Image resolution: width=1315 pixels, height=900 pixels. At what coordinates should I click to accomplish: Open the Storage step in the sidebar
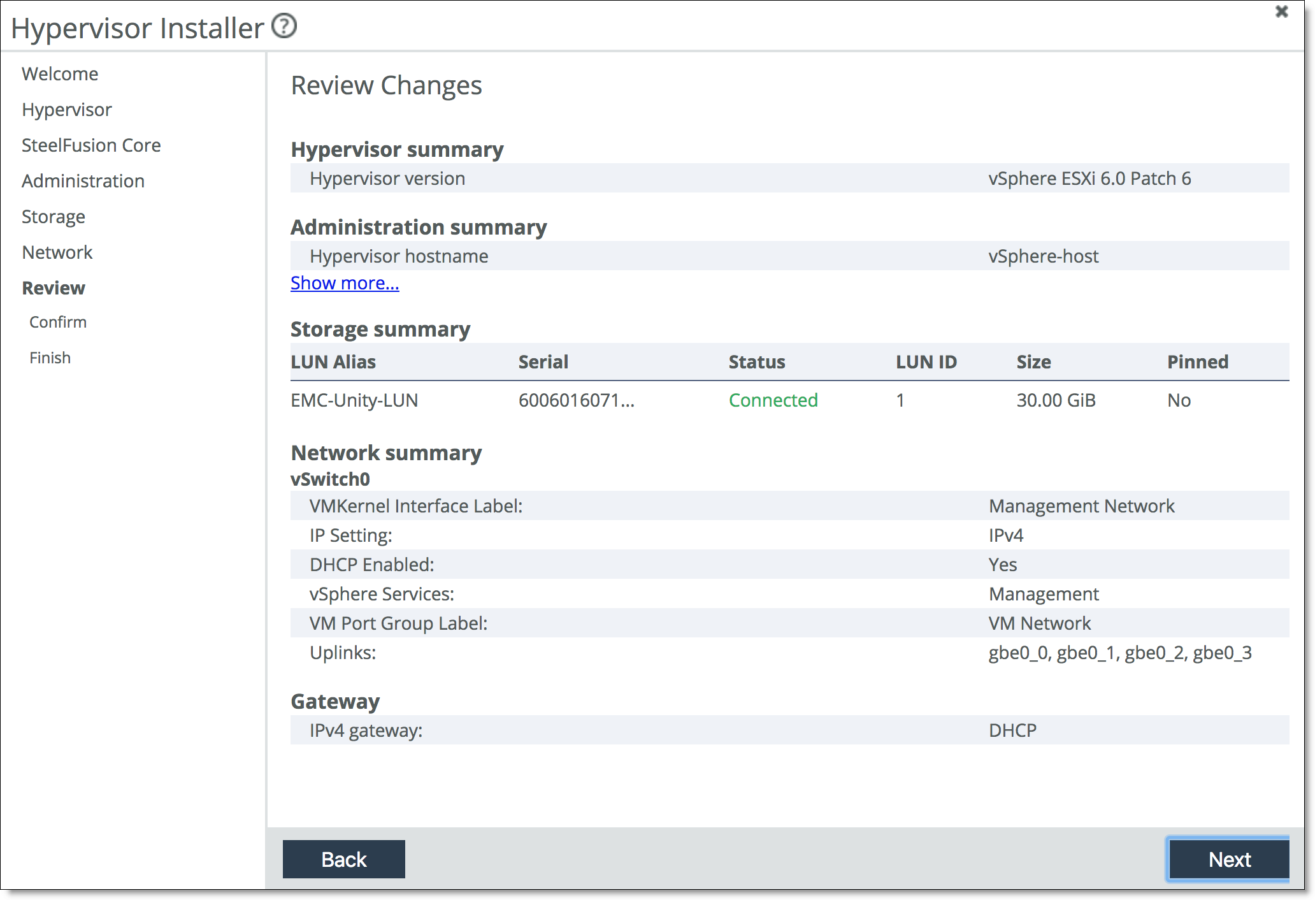54,216
